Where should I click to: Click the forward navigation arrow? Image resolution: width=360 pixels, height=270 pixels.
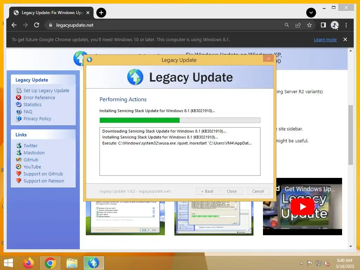click(25, 25)
